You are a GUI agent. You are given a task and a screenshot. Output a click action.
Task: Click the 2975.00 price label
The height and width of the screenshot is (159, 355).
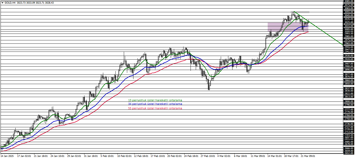(348, 40)
